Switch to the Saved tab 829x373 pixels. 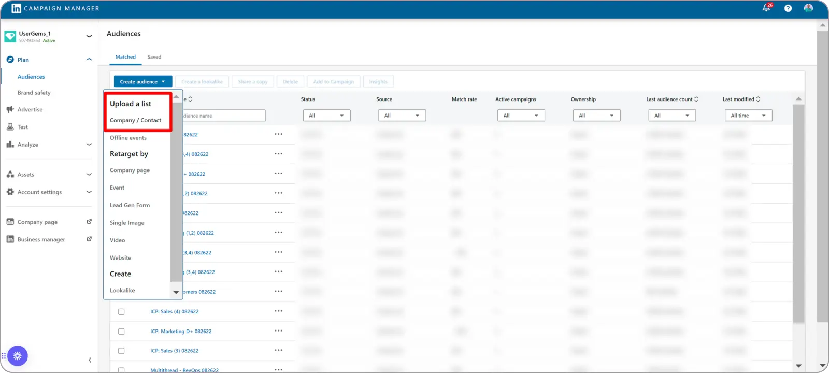pos(154,57)
